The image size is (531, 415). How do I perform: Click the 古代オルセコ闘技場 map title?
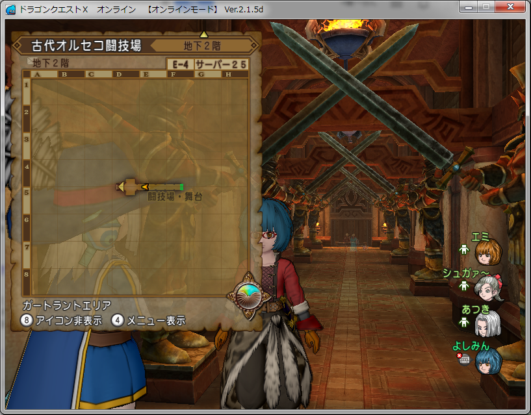pyautogui.click(x=86, y=46)
